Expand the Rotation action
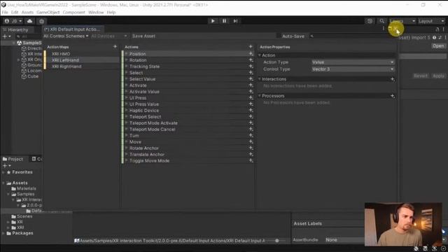This screenshot has height=252, width=448. pyautogui.click(x=126, y=60)
